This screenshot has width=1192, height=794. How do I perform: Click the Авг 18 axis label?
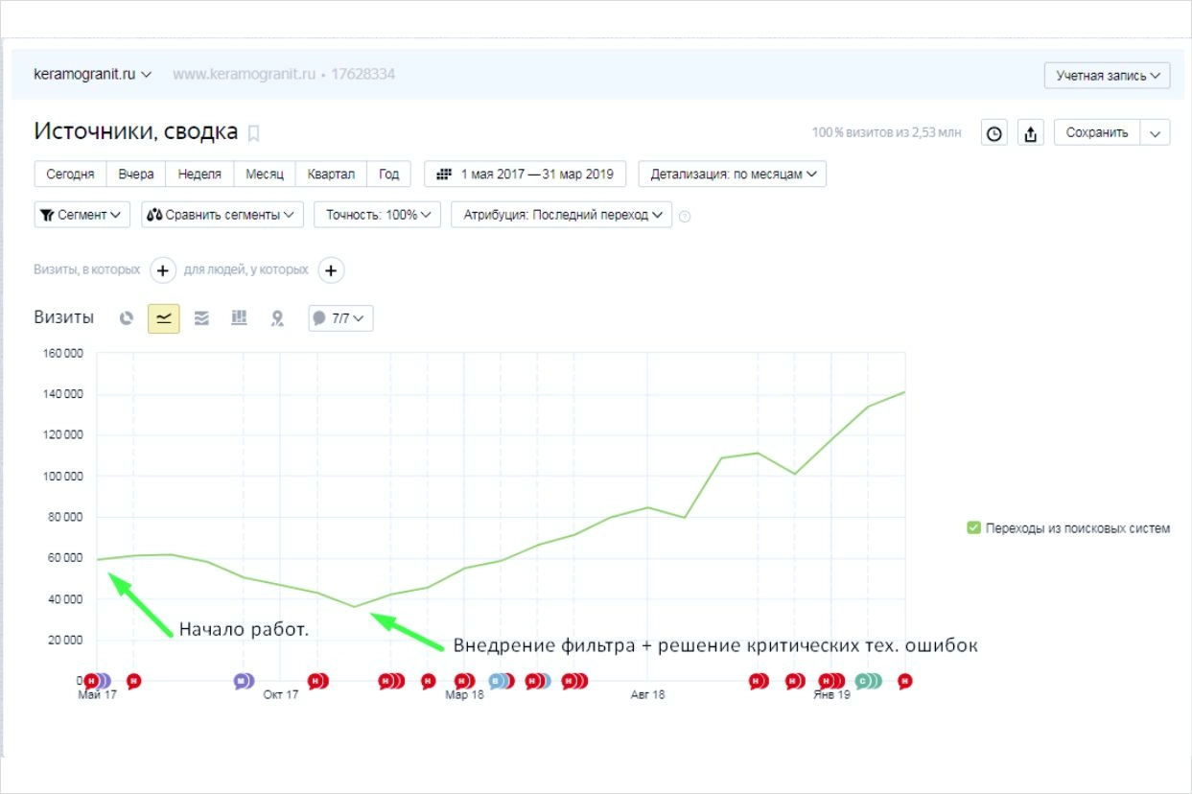tap(647, 695)
